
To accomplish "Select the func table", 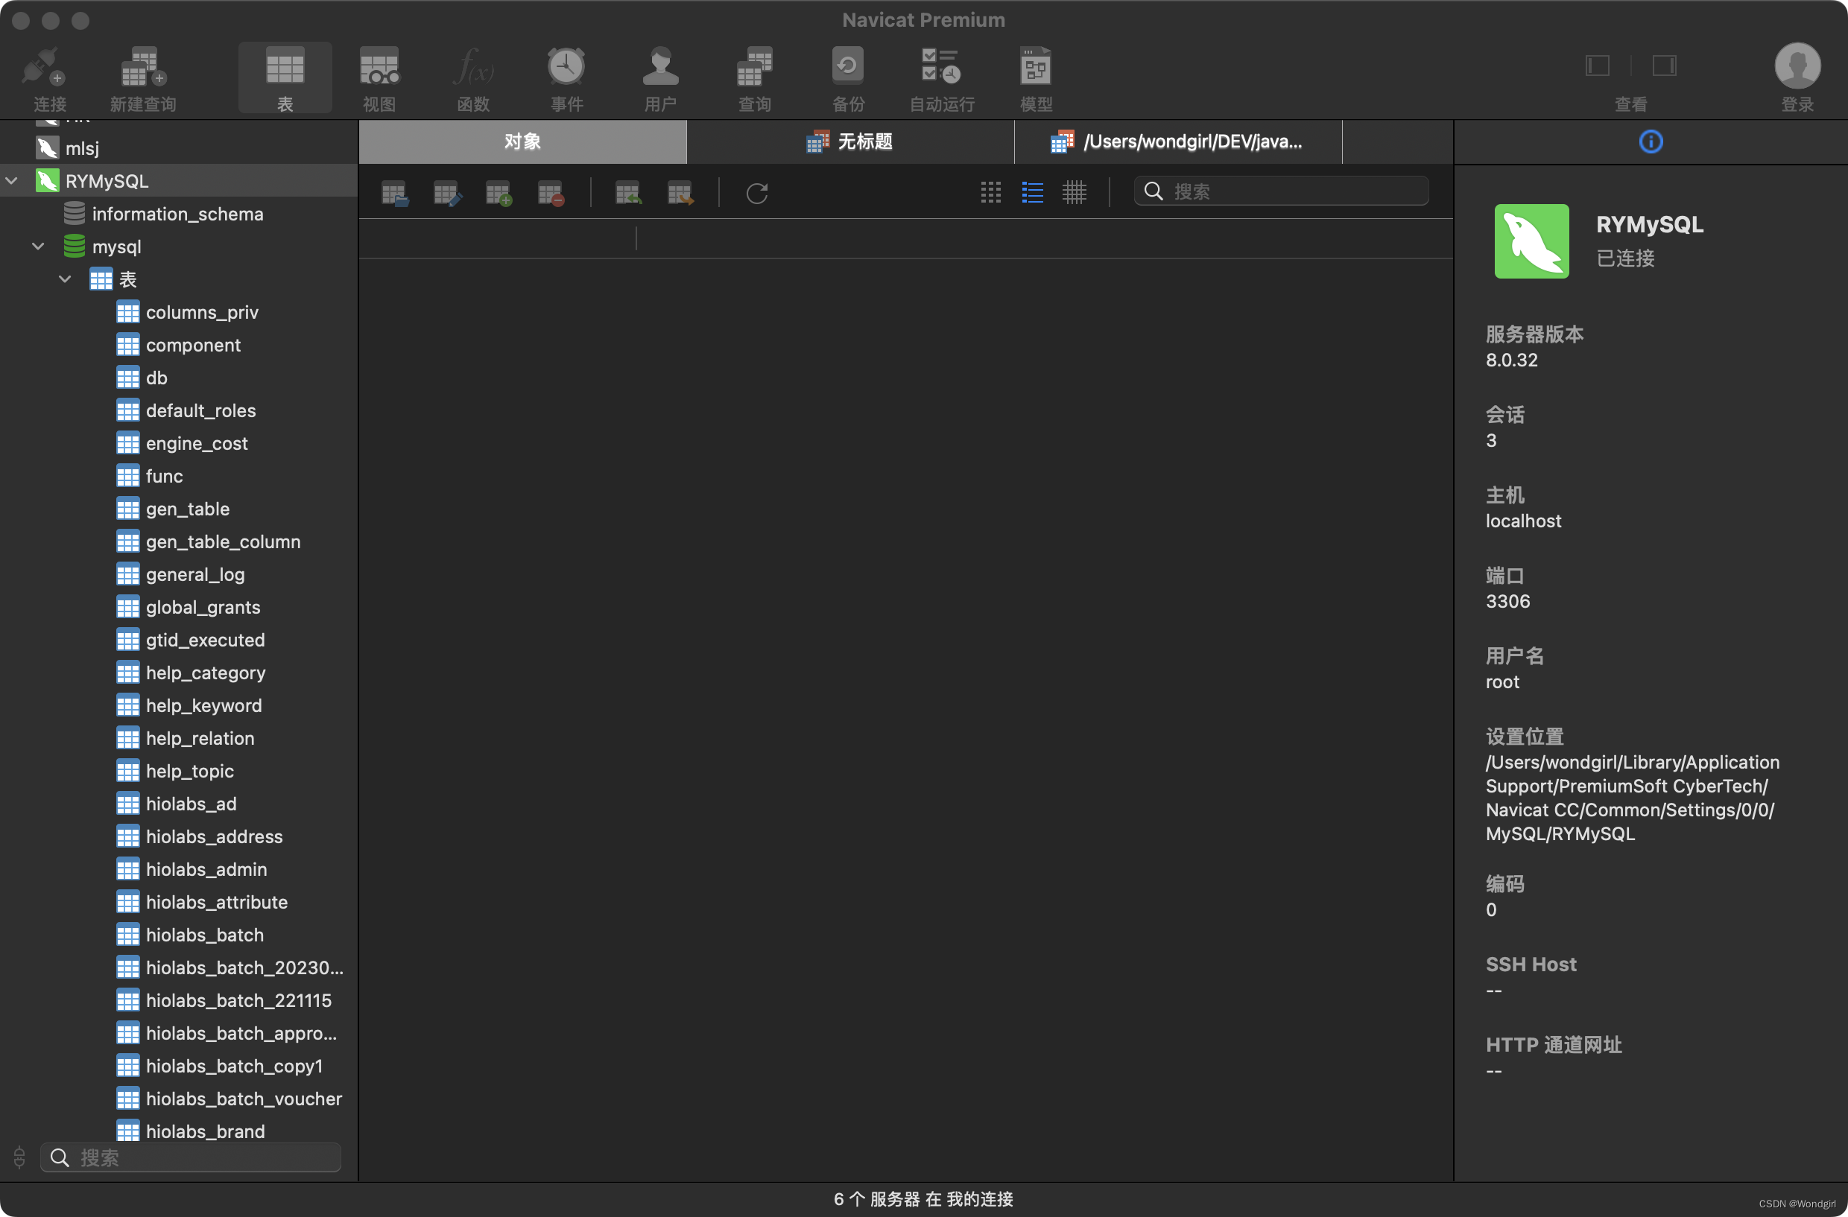I will [x=179, y=476].
